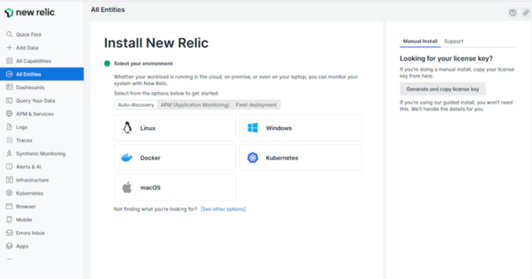Open Alerts & AI icon
Image resolution: width=532 pixels, height=279 pixels.
pyautogui.click(x=9, y=166)
